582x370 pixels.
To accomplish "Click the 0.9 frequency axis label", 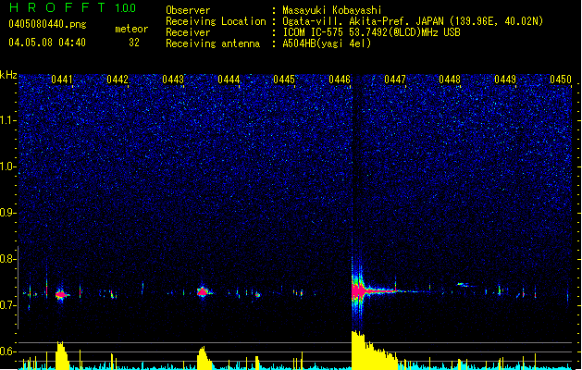I will point(7,213).
